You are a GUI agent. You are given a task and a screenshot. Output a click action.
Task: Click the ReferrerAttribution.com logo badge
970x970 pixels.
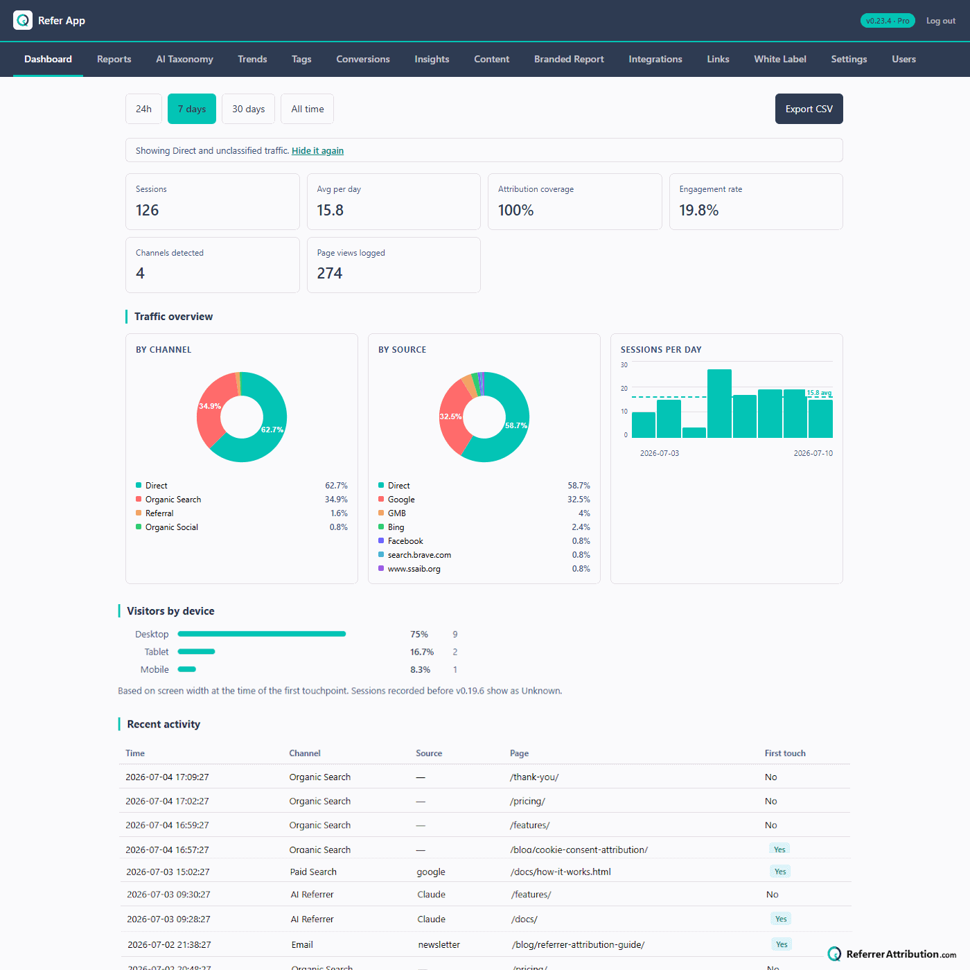892,954
